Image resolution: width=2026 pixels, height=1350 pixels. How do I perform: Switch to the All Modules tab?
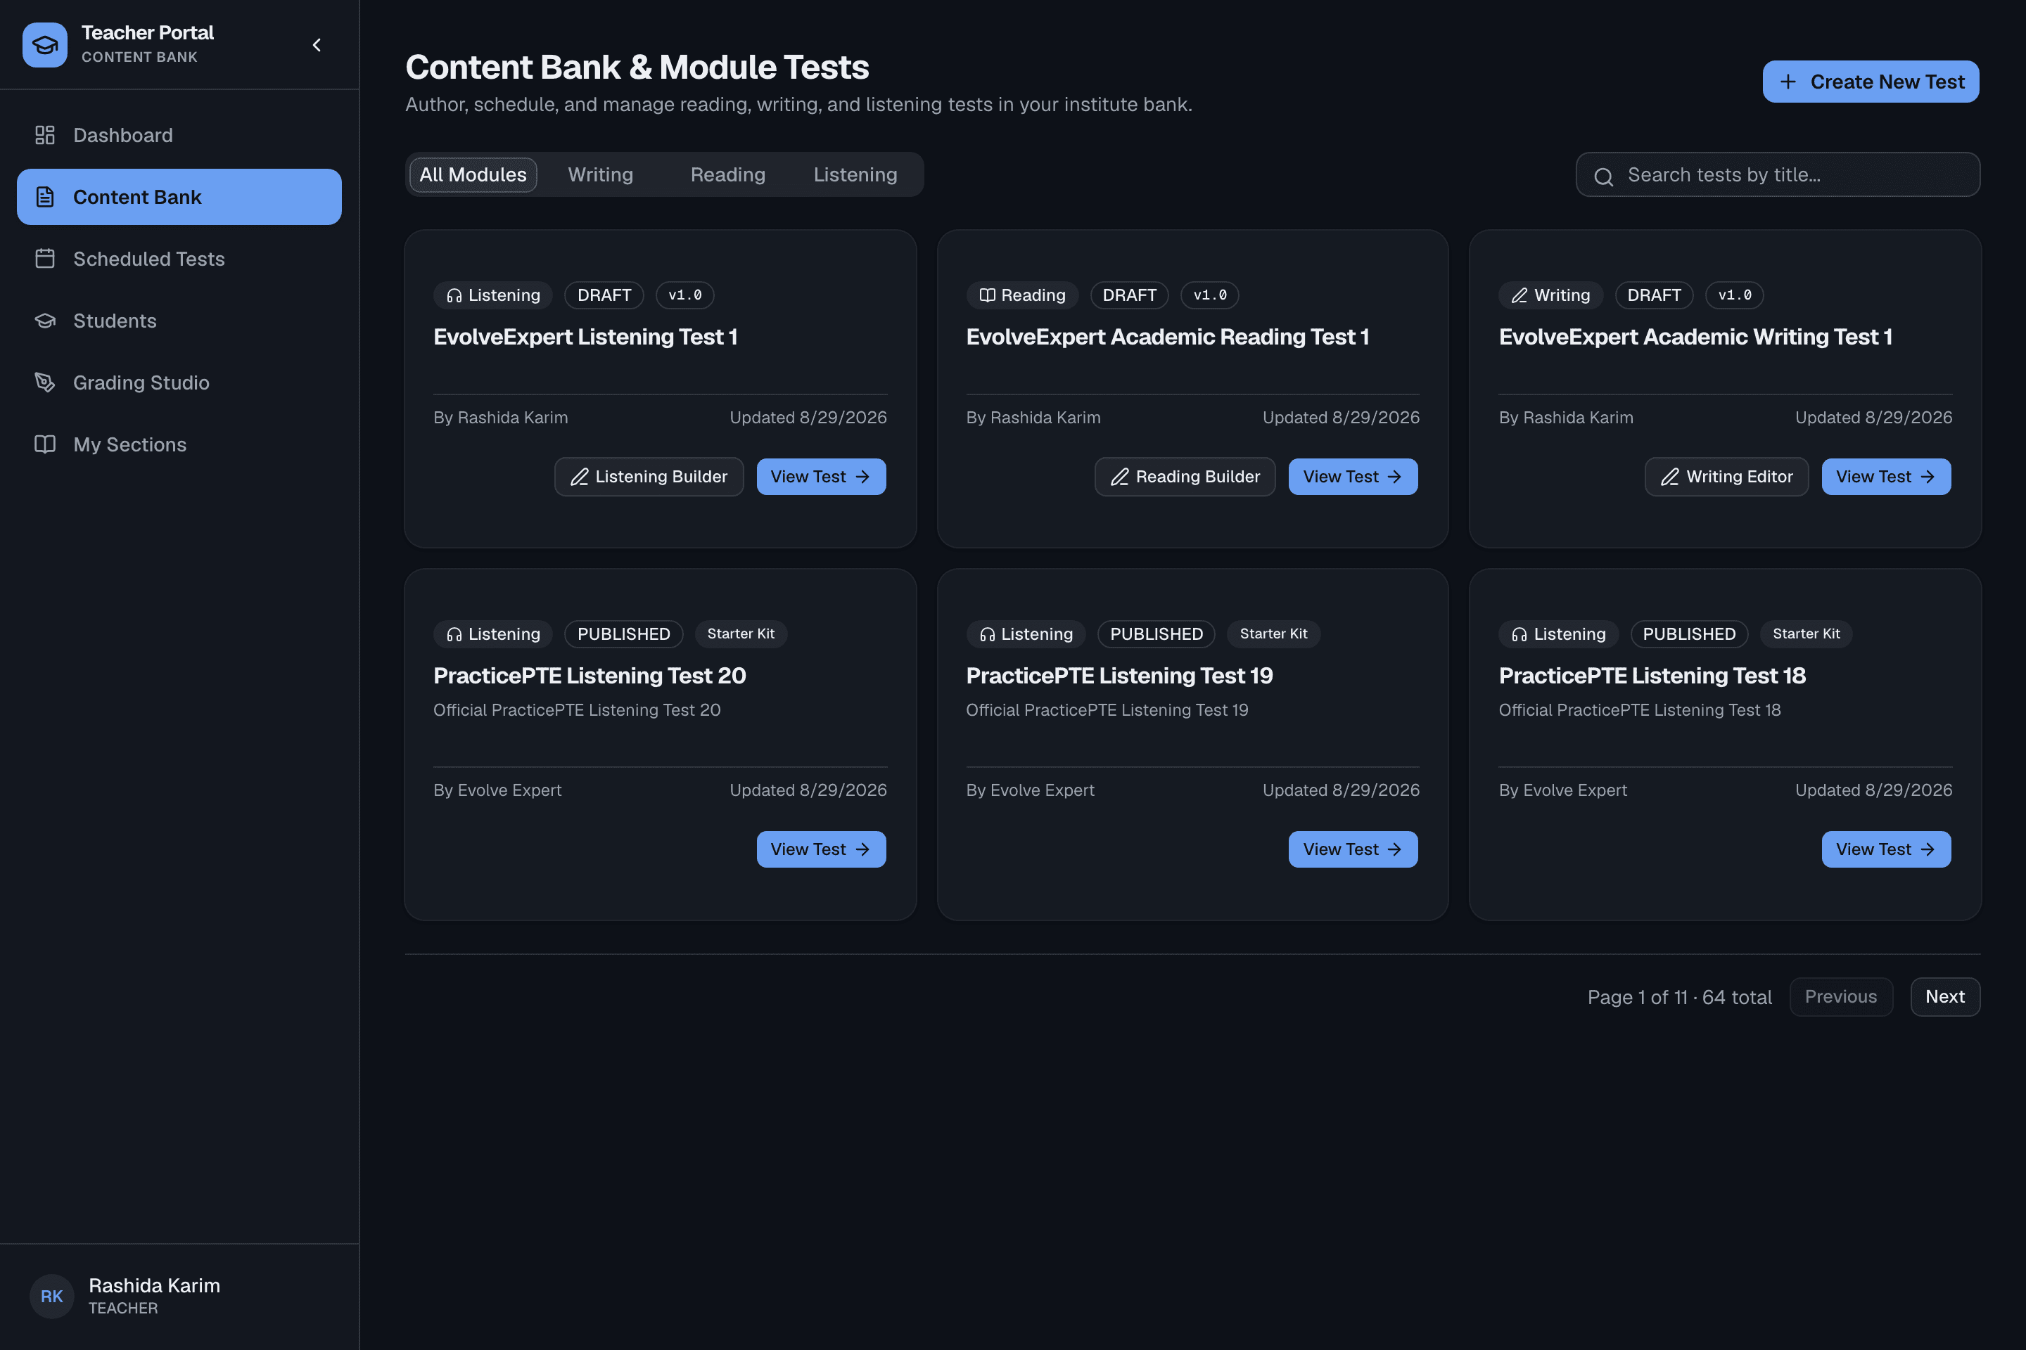(473, 175)
